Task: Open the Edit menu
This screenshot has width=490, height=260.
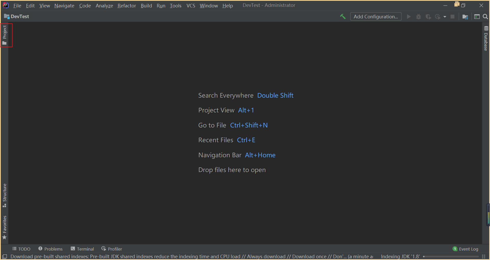Action: (30, 6)
